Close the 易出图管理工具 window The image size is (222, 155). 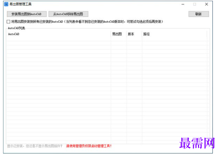pyautogui.click(x=206, y=4)
